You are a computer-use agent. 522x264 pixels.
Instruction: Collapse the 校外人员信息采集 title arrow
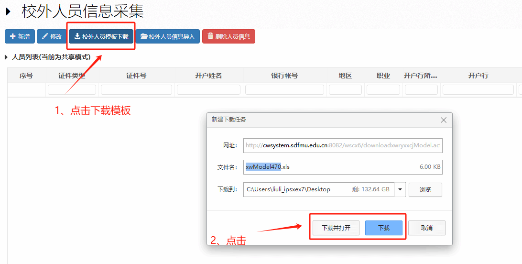point(8,11)
